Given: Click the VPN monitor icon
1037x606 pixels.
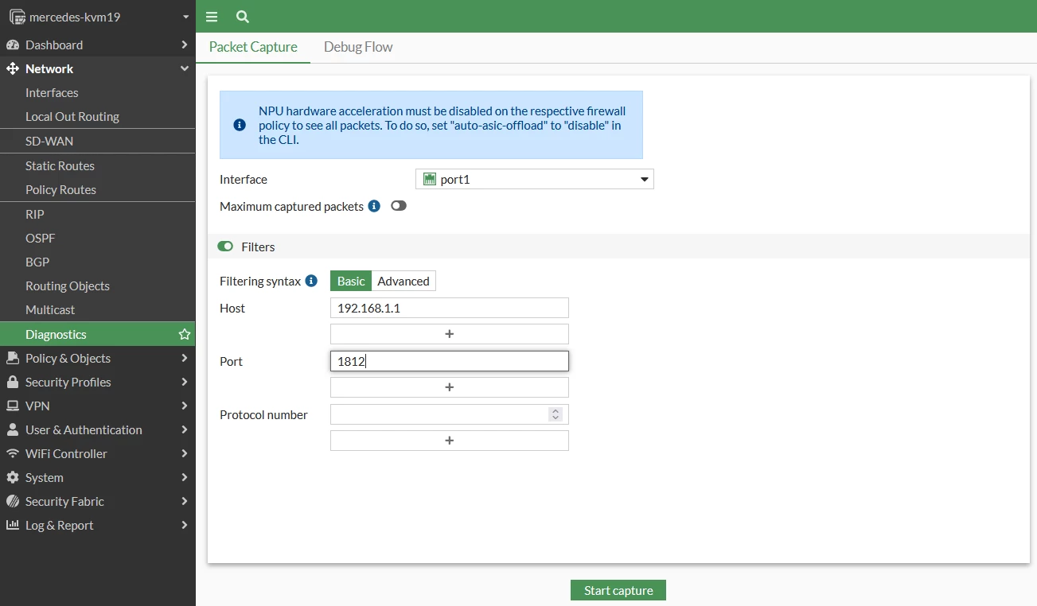Looking at the screenshot, I should 12,406.
